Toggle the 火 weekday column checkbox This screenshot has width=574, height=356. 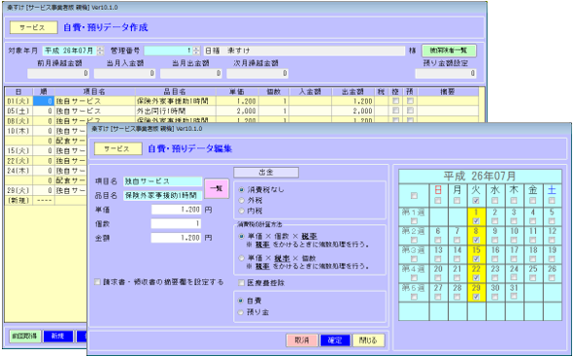tap(476, 200)
